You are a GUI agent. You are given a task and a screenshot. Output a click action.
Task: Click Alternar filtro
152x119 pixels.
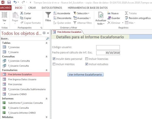tap(83, 23)
